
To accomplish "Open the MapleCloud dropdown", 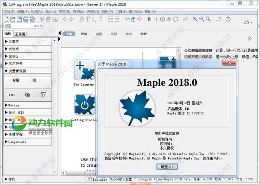I will coord(248,22).
